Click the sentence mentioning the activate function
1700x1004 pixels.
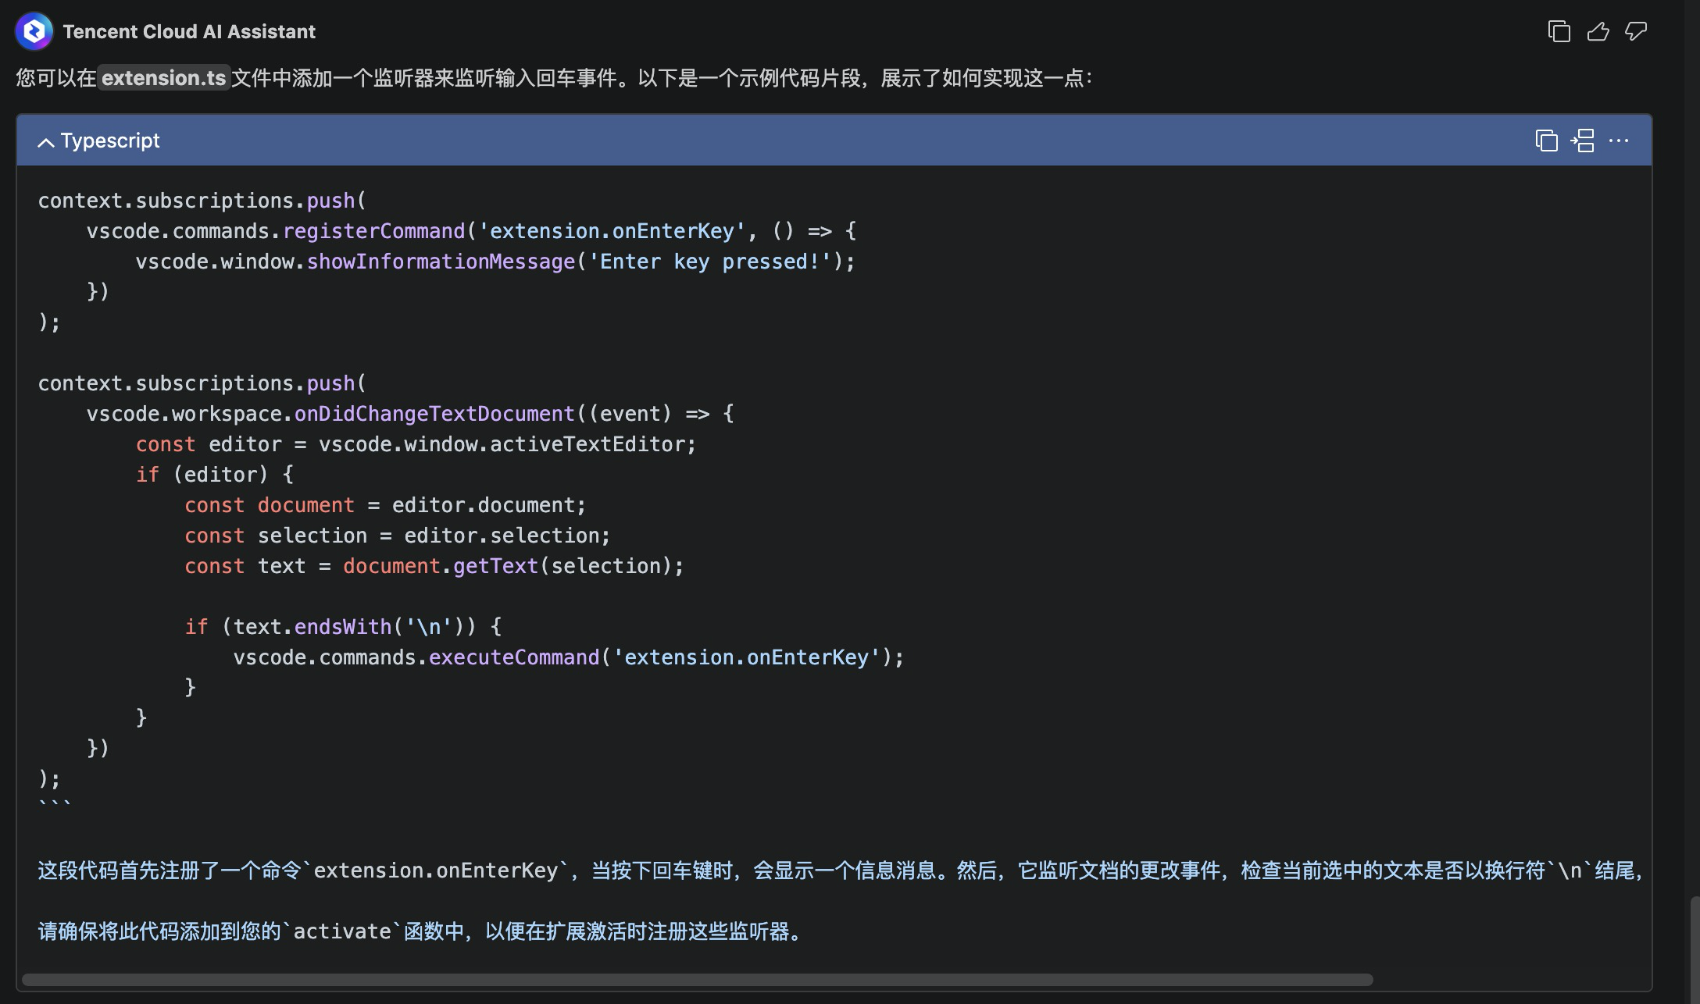(x=422, y=931)
